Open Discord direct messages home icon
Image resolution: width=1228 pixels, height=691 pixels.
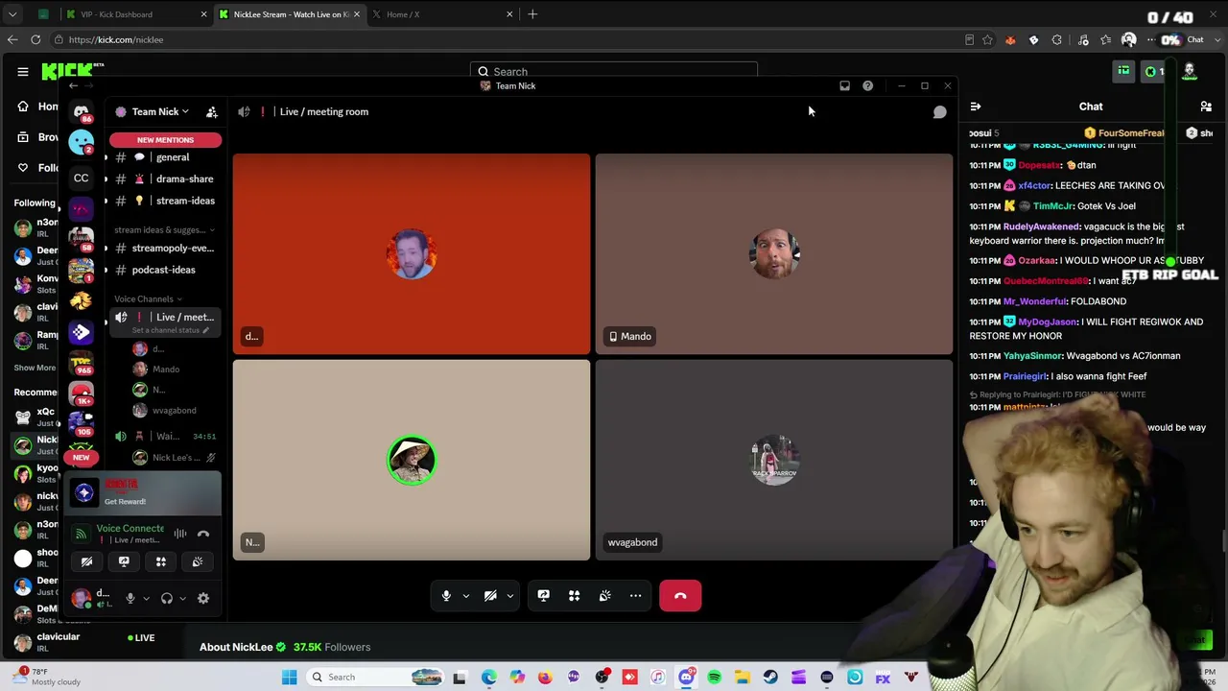(82, 112)
